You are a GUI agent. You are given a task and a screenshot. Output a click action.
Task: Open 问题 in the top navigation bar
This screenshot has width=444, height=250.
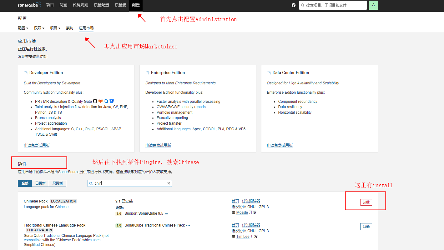tap(63, 5)
